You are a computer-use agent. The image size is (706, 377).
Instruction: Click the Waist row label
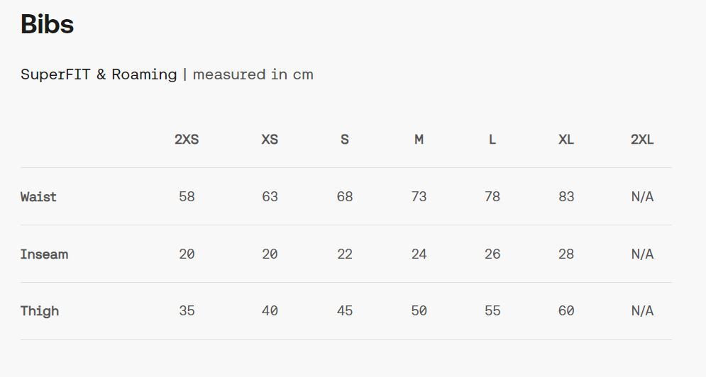pyautogui.click(x=38, y=197)
